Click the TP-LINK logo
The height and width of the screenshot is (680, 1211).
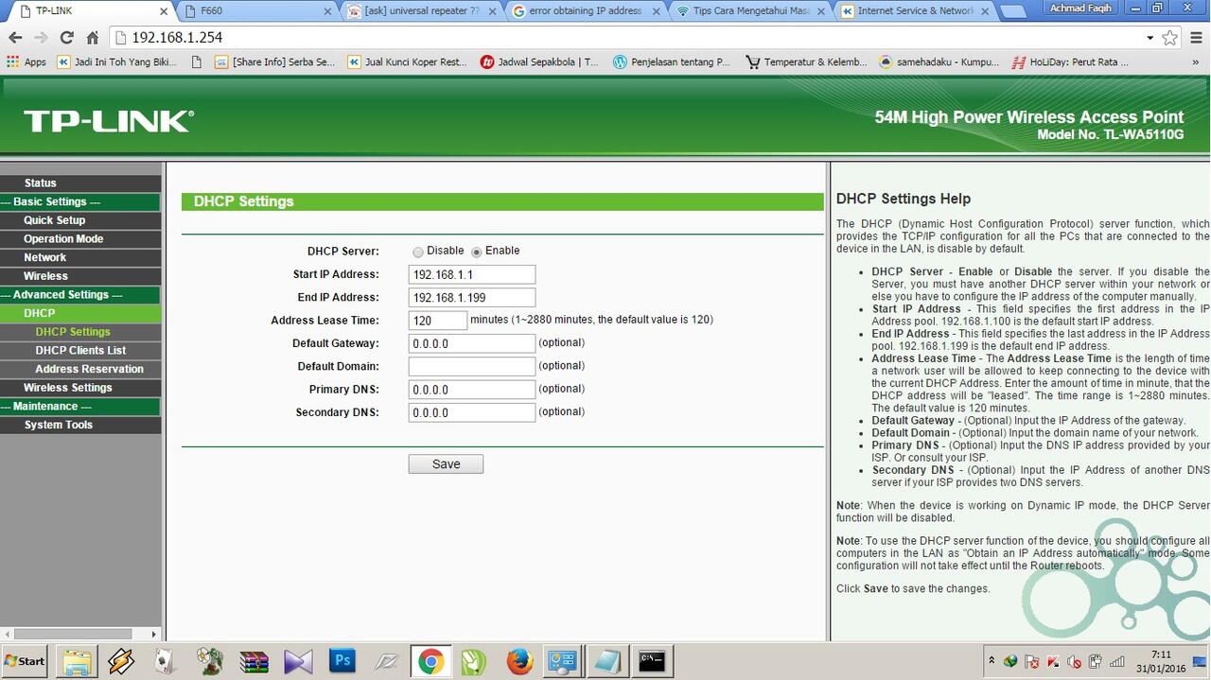(108, 121)
